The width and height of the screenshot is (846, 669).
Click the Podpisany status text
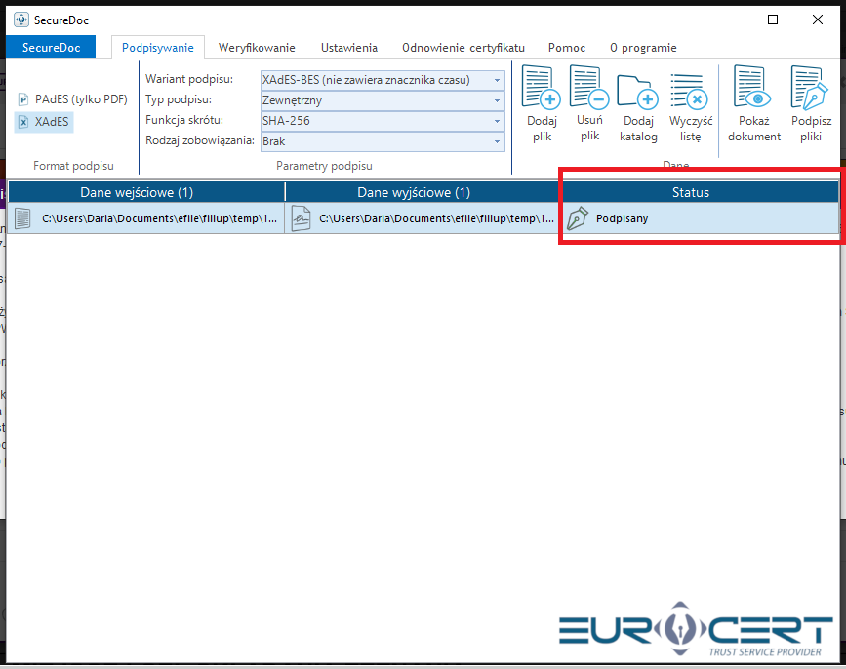(622, 218)
